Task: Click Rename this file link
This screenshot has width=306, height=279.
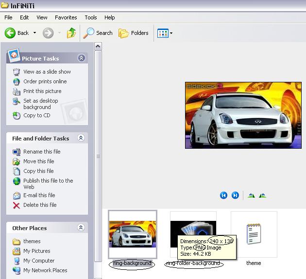Action: [42, 152]
